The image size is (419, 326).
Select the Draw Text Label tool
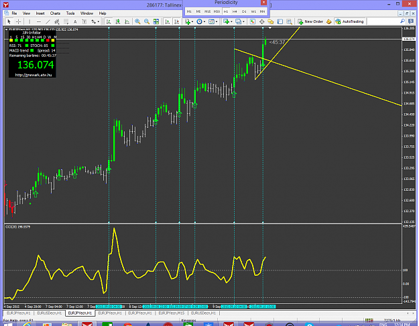pyautogui.click(x=84, y=21)
